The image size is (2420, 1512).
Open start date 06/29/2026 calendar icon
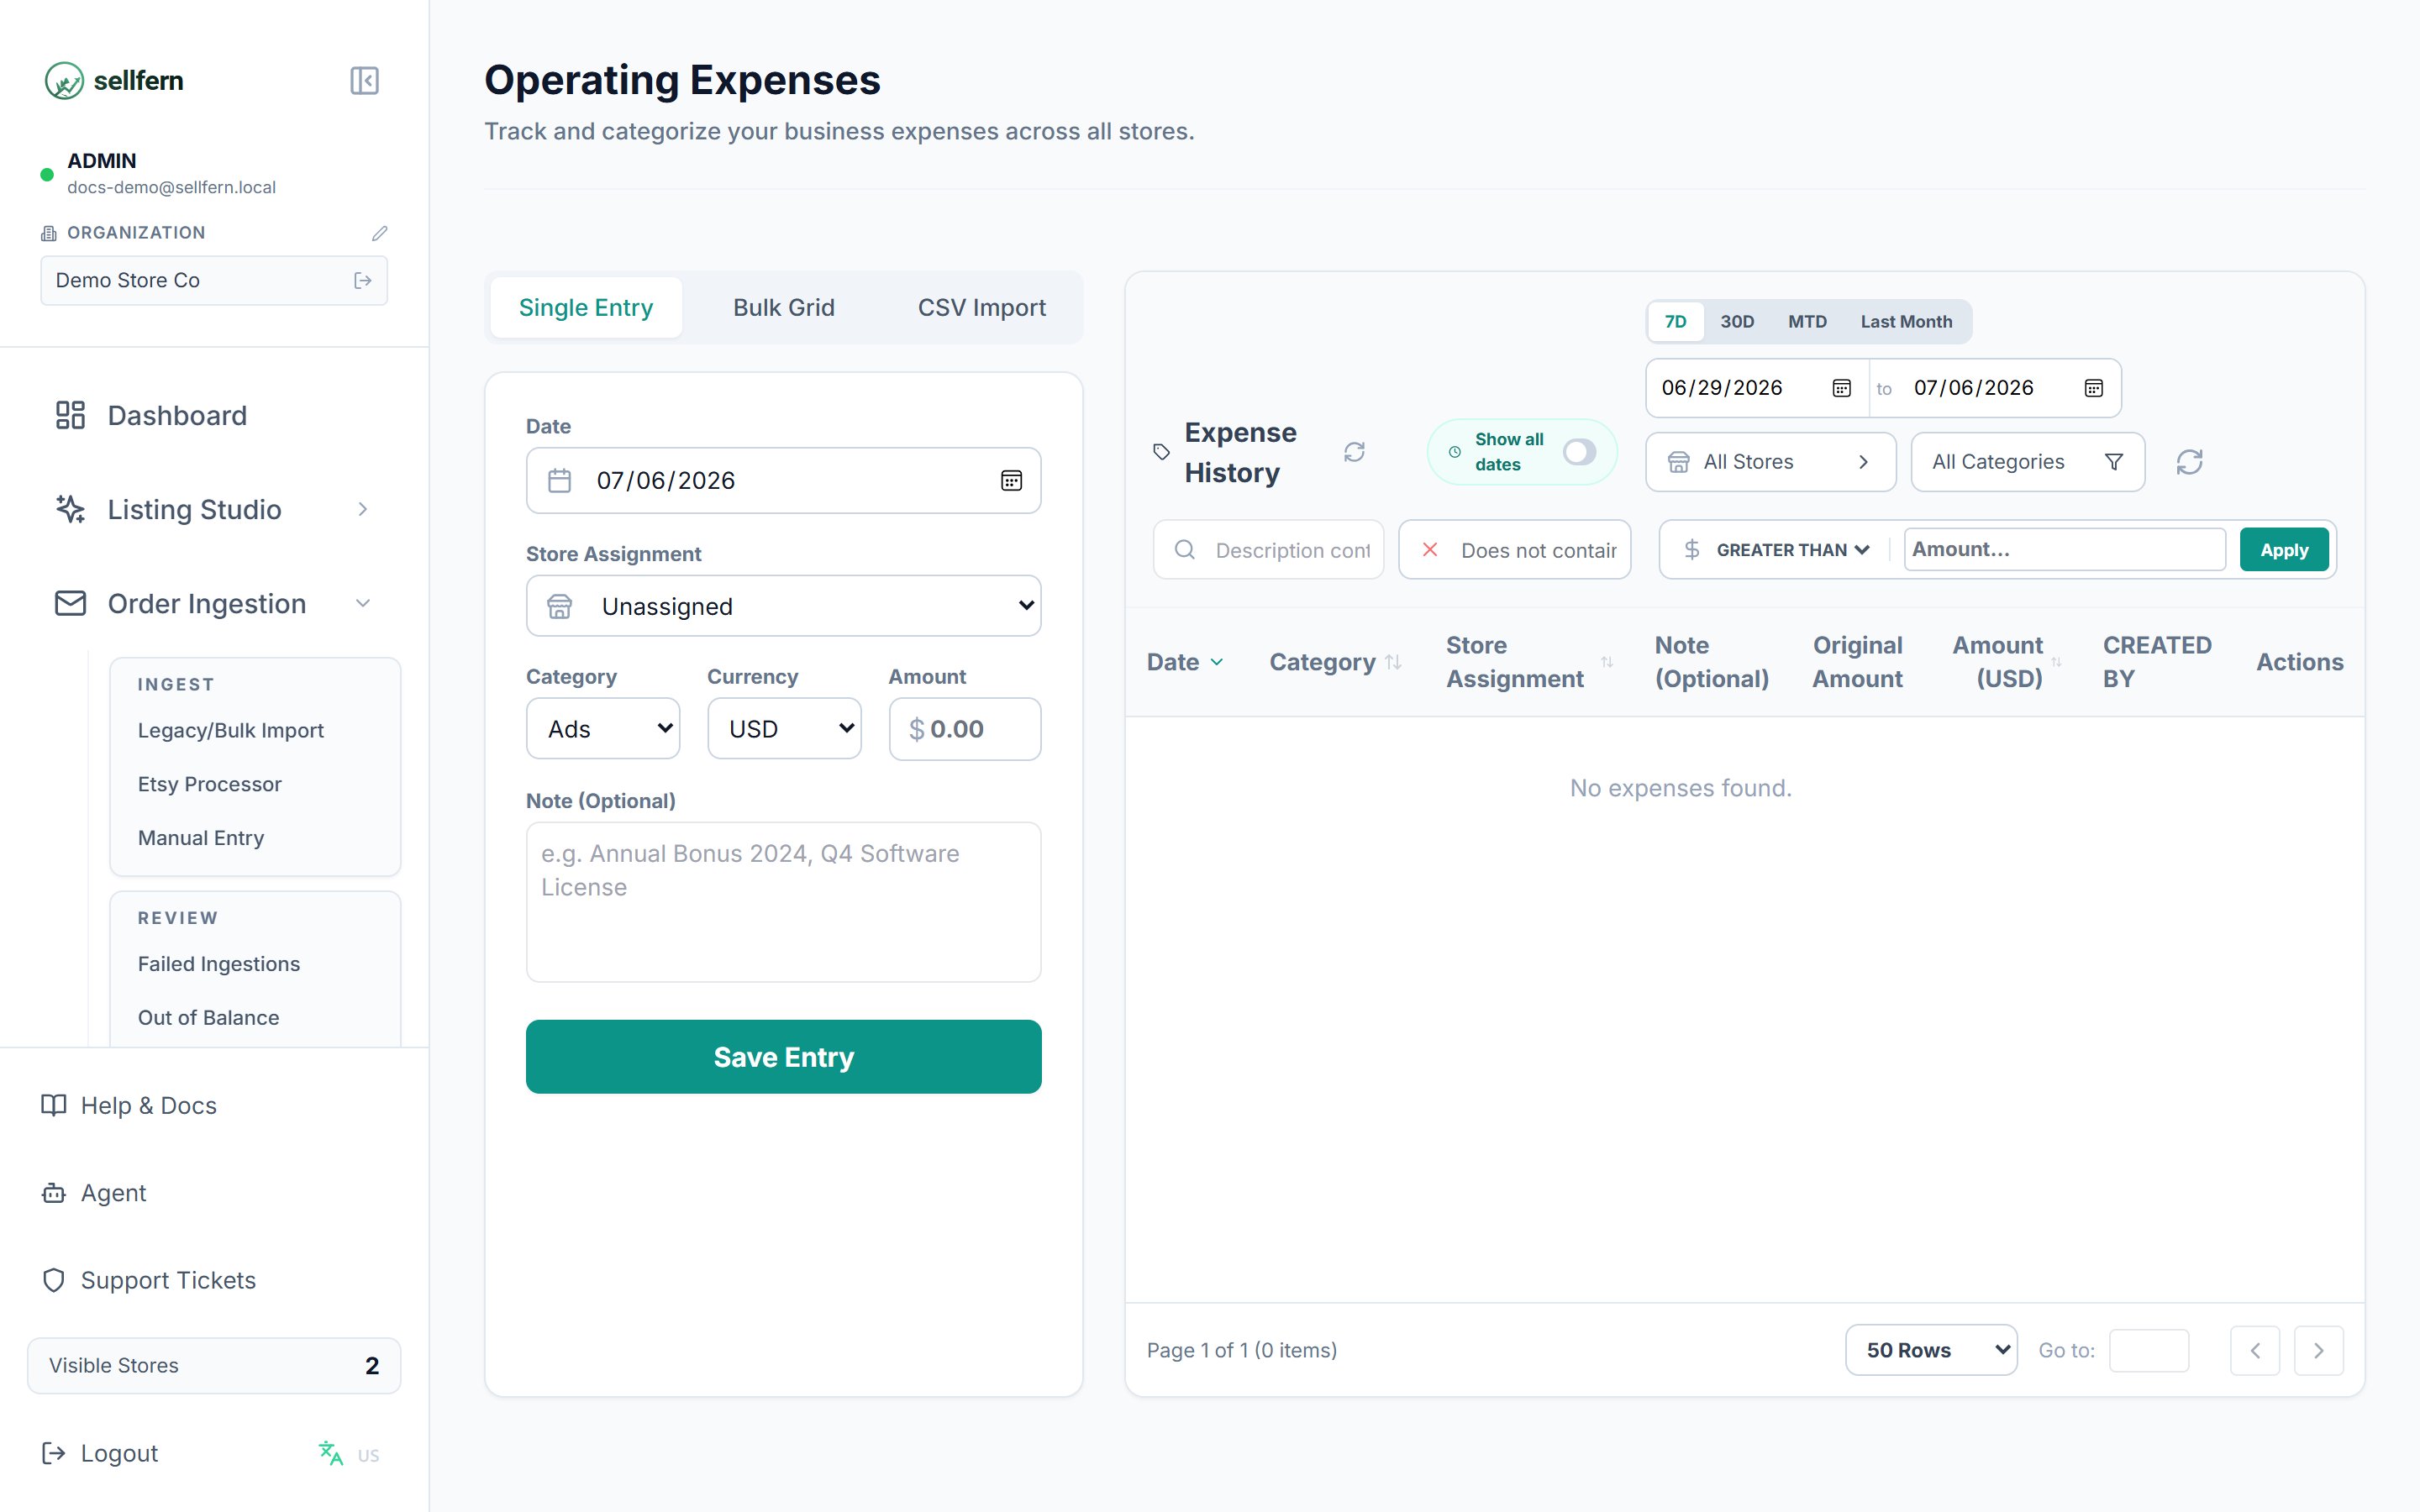coord(1841,388)
